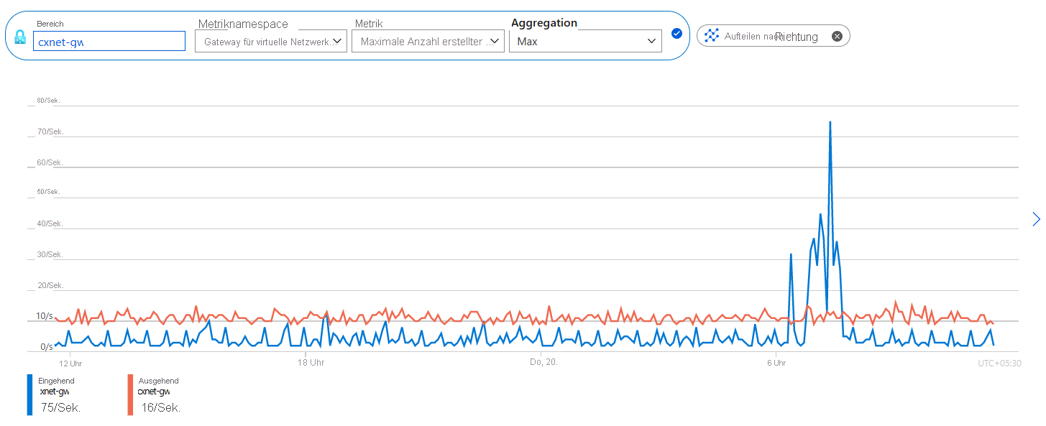Open the Metriknamespace dropdown
This screenshot has width=1046, height=426.
click(x=270, y=42)
